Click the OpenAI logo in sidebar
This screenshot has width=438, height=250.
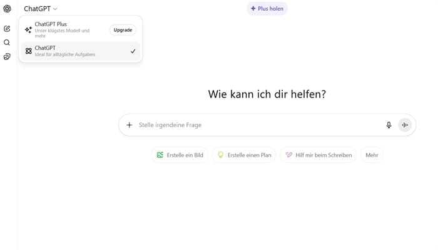7,9
